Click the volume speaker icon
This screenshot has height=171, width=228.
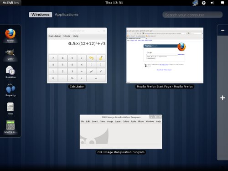[212, 3]
